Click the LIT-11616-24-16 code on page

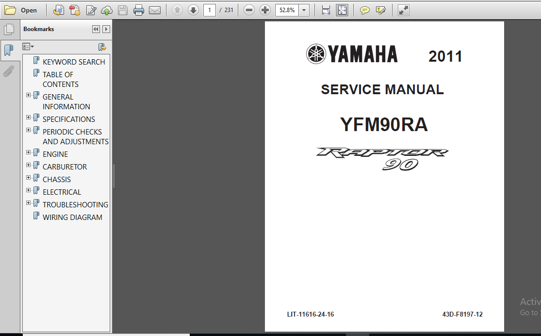(311, 314)
